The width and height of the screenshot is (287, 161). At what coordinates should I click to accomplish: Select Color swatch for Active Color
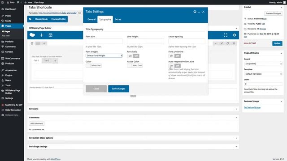point(135,66)
